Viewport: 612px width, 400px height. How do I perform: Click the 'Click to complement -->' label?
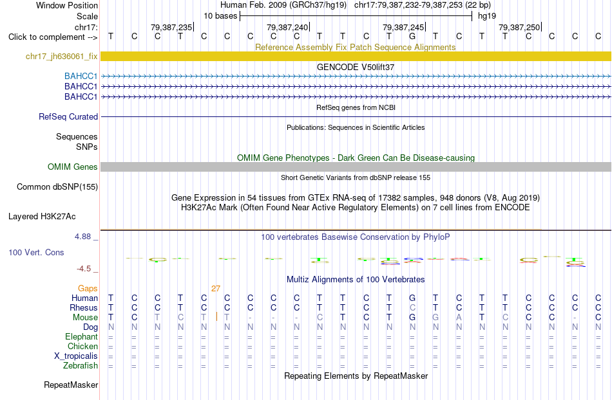(53, 37)
